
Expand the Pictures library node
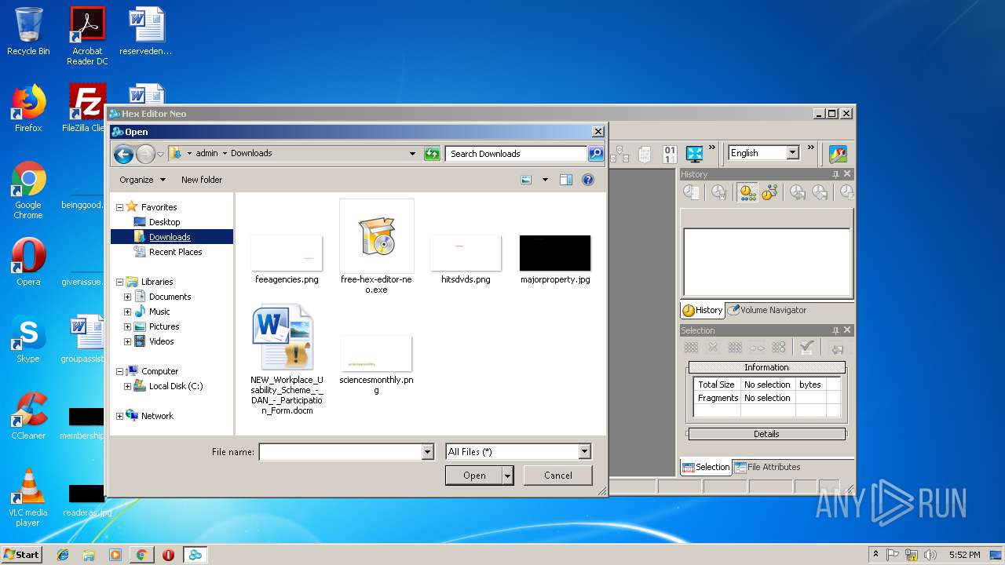[127, 326]
